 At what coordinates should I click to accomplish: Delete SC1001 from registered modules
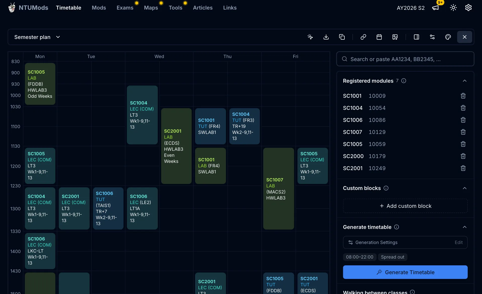(463, 96)
